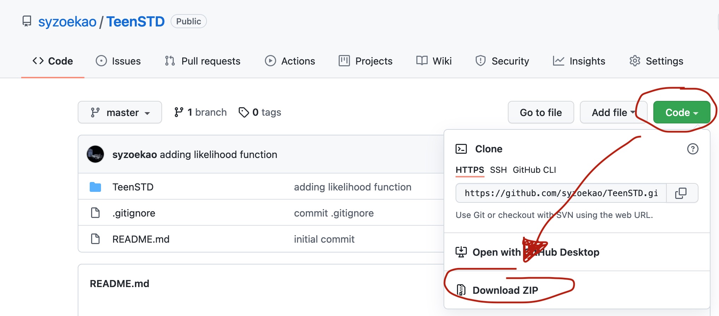719x316 pixels.
Task: Click the repository icon beside syzoekao
Action: (27, 21)
